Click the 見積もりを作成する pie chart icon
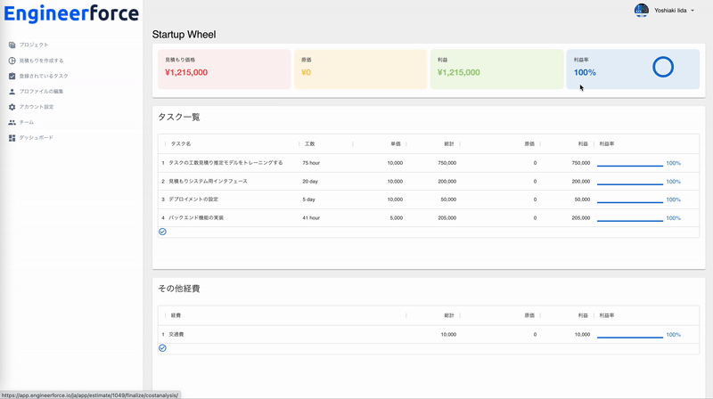The height and width of the screenshot is (399, 713). 12,61
